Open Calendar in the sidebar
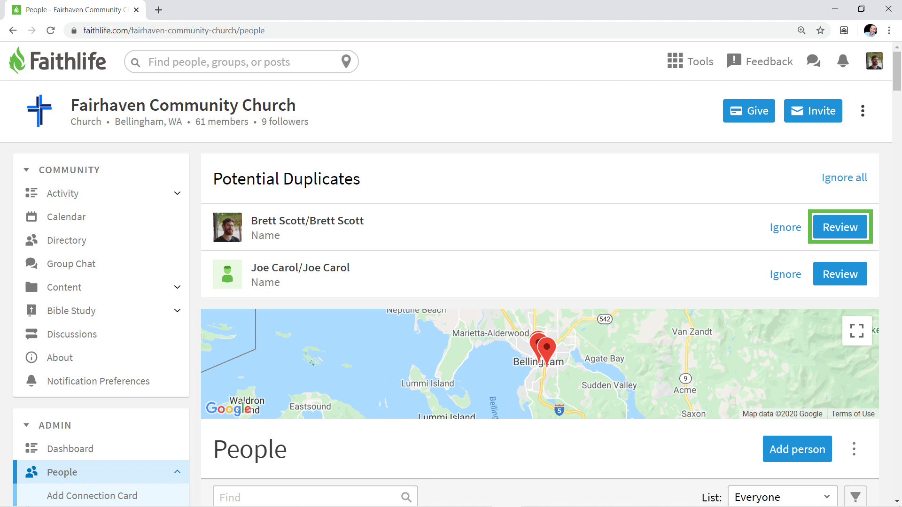 (66, 217)
